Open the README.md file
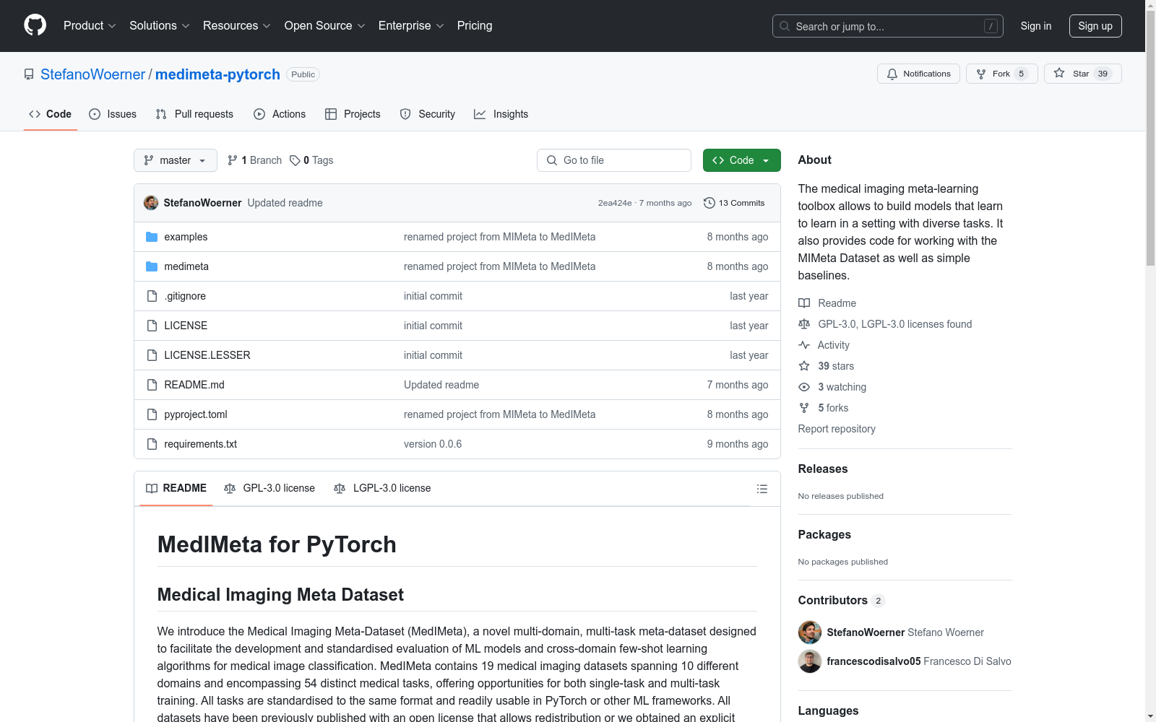This screenshot has height=722, width=1156. (x=194, y=385)
